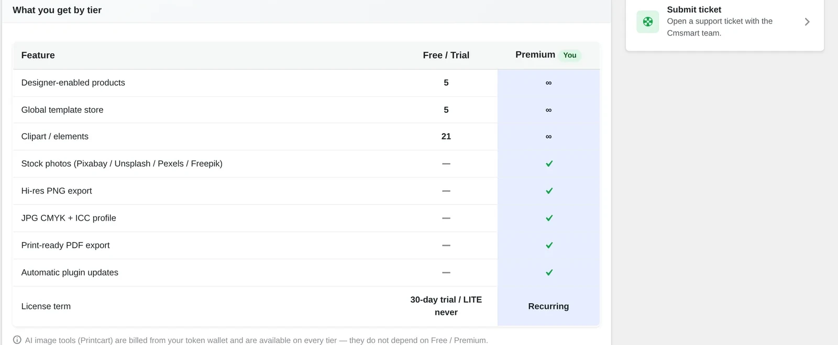Open the Submit ticket chevron arrow
This screenshot has height=345, width=838.
[807, 21]
